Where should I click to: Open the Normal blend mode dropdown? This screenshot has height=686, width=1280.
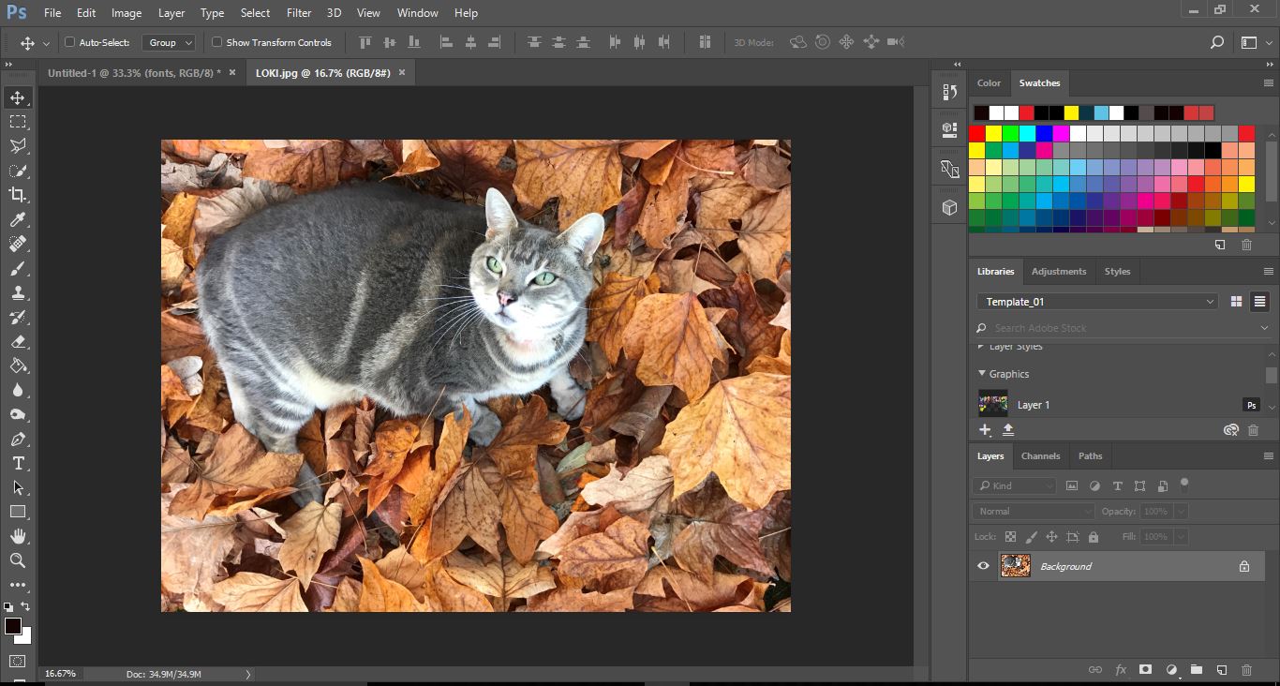click(x=1033, y=512)
